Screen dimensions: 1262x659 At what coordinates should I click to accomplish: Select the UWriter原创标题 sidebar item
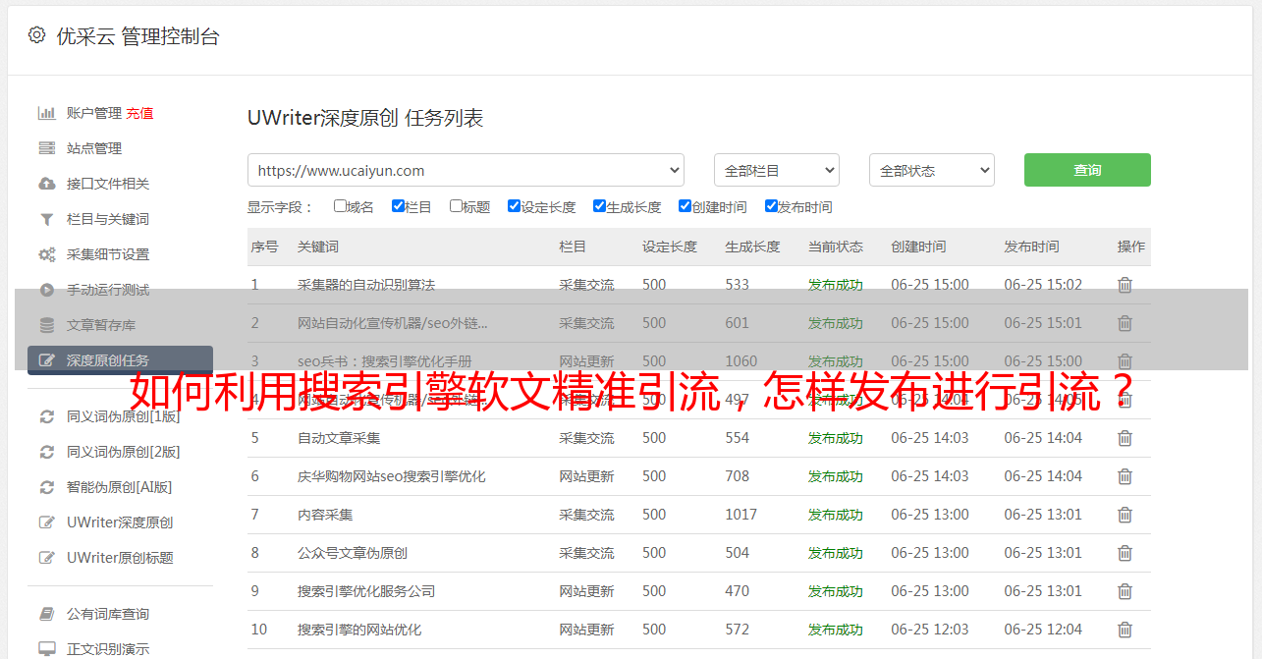tap(120, 558)
